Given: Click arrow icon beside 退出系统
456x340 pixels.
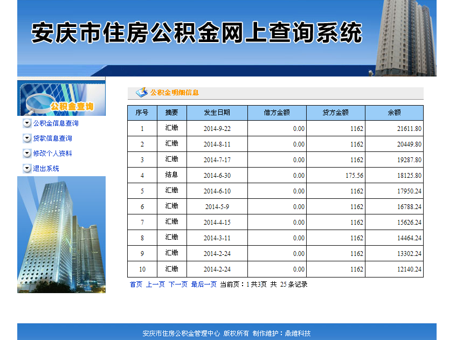Looking at the screenshot, I should click(x=27, y=169).
